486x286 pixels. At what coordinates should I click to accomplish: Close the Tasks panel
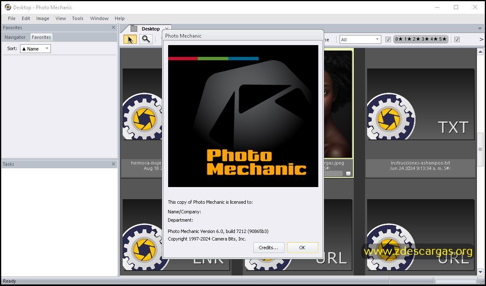pos(113,164)
